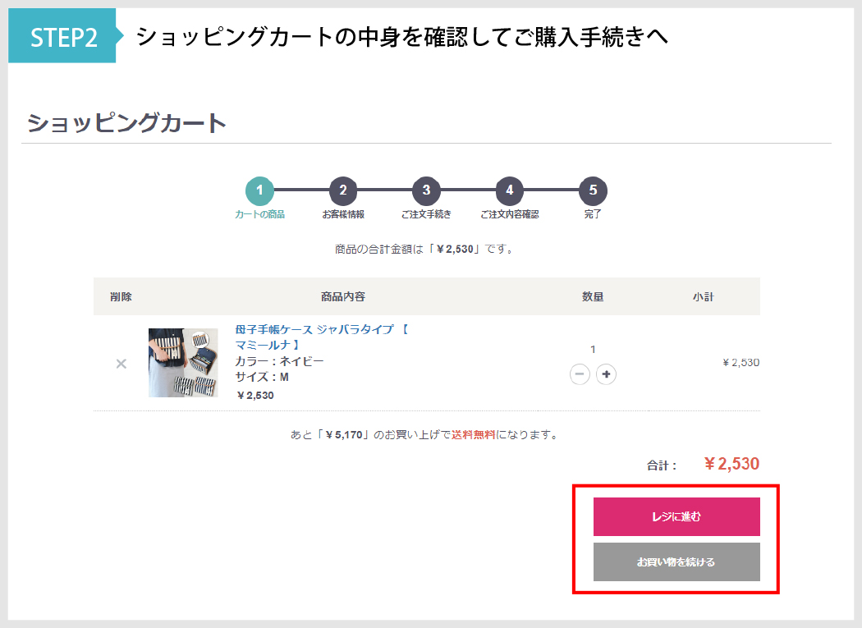
Task: Click the step 1 circle in the progress bar
Action: pyautogui.click(x=259, y=191)
